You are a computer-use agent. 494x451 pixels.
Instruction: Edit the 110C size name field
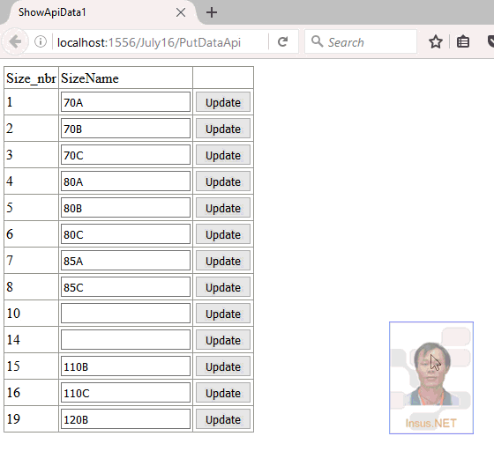pos(125,393)
